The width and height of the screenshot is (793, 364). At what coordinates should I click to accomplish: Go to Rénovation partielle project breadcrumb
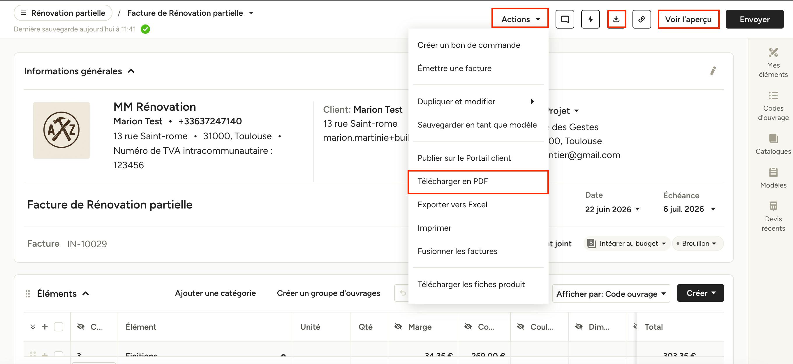click(x=63, y=13)
